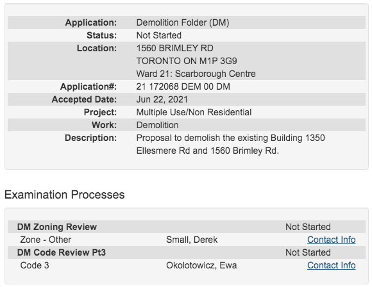This screenshot has width=372, height=287.
Task: Click the Zone - Other process entry
Action: pyautogui.click(x=46, y=240)
